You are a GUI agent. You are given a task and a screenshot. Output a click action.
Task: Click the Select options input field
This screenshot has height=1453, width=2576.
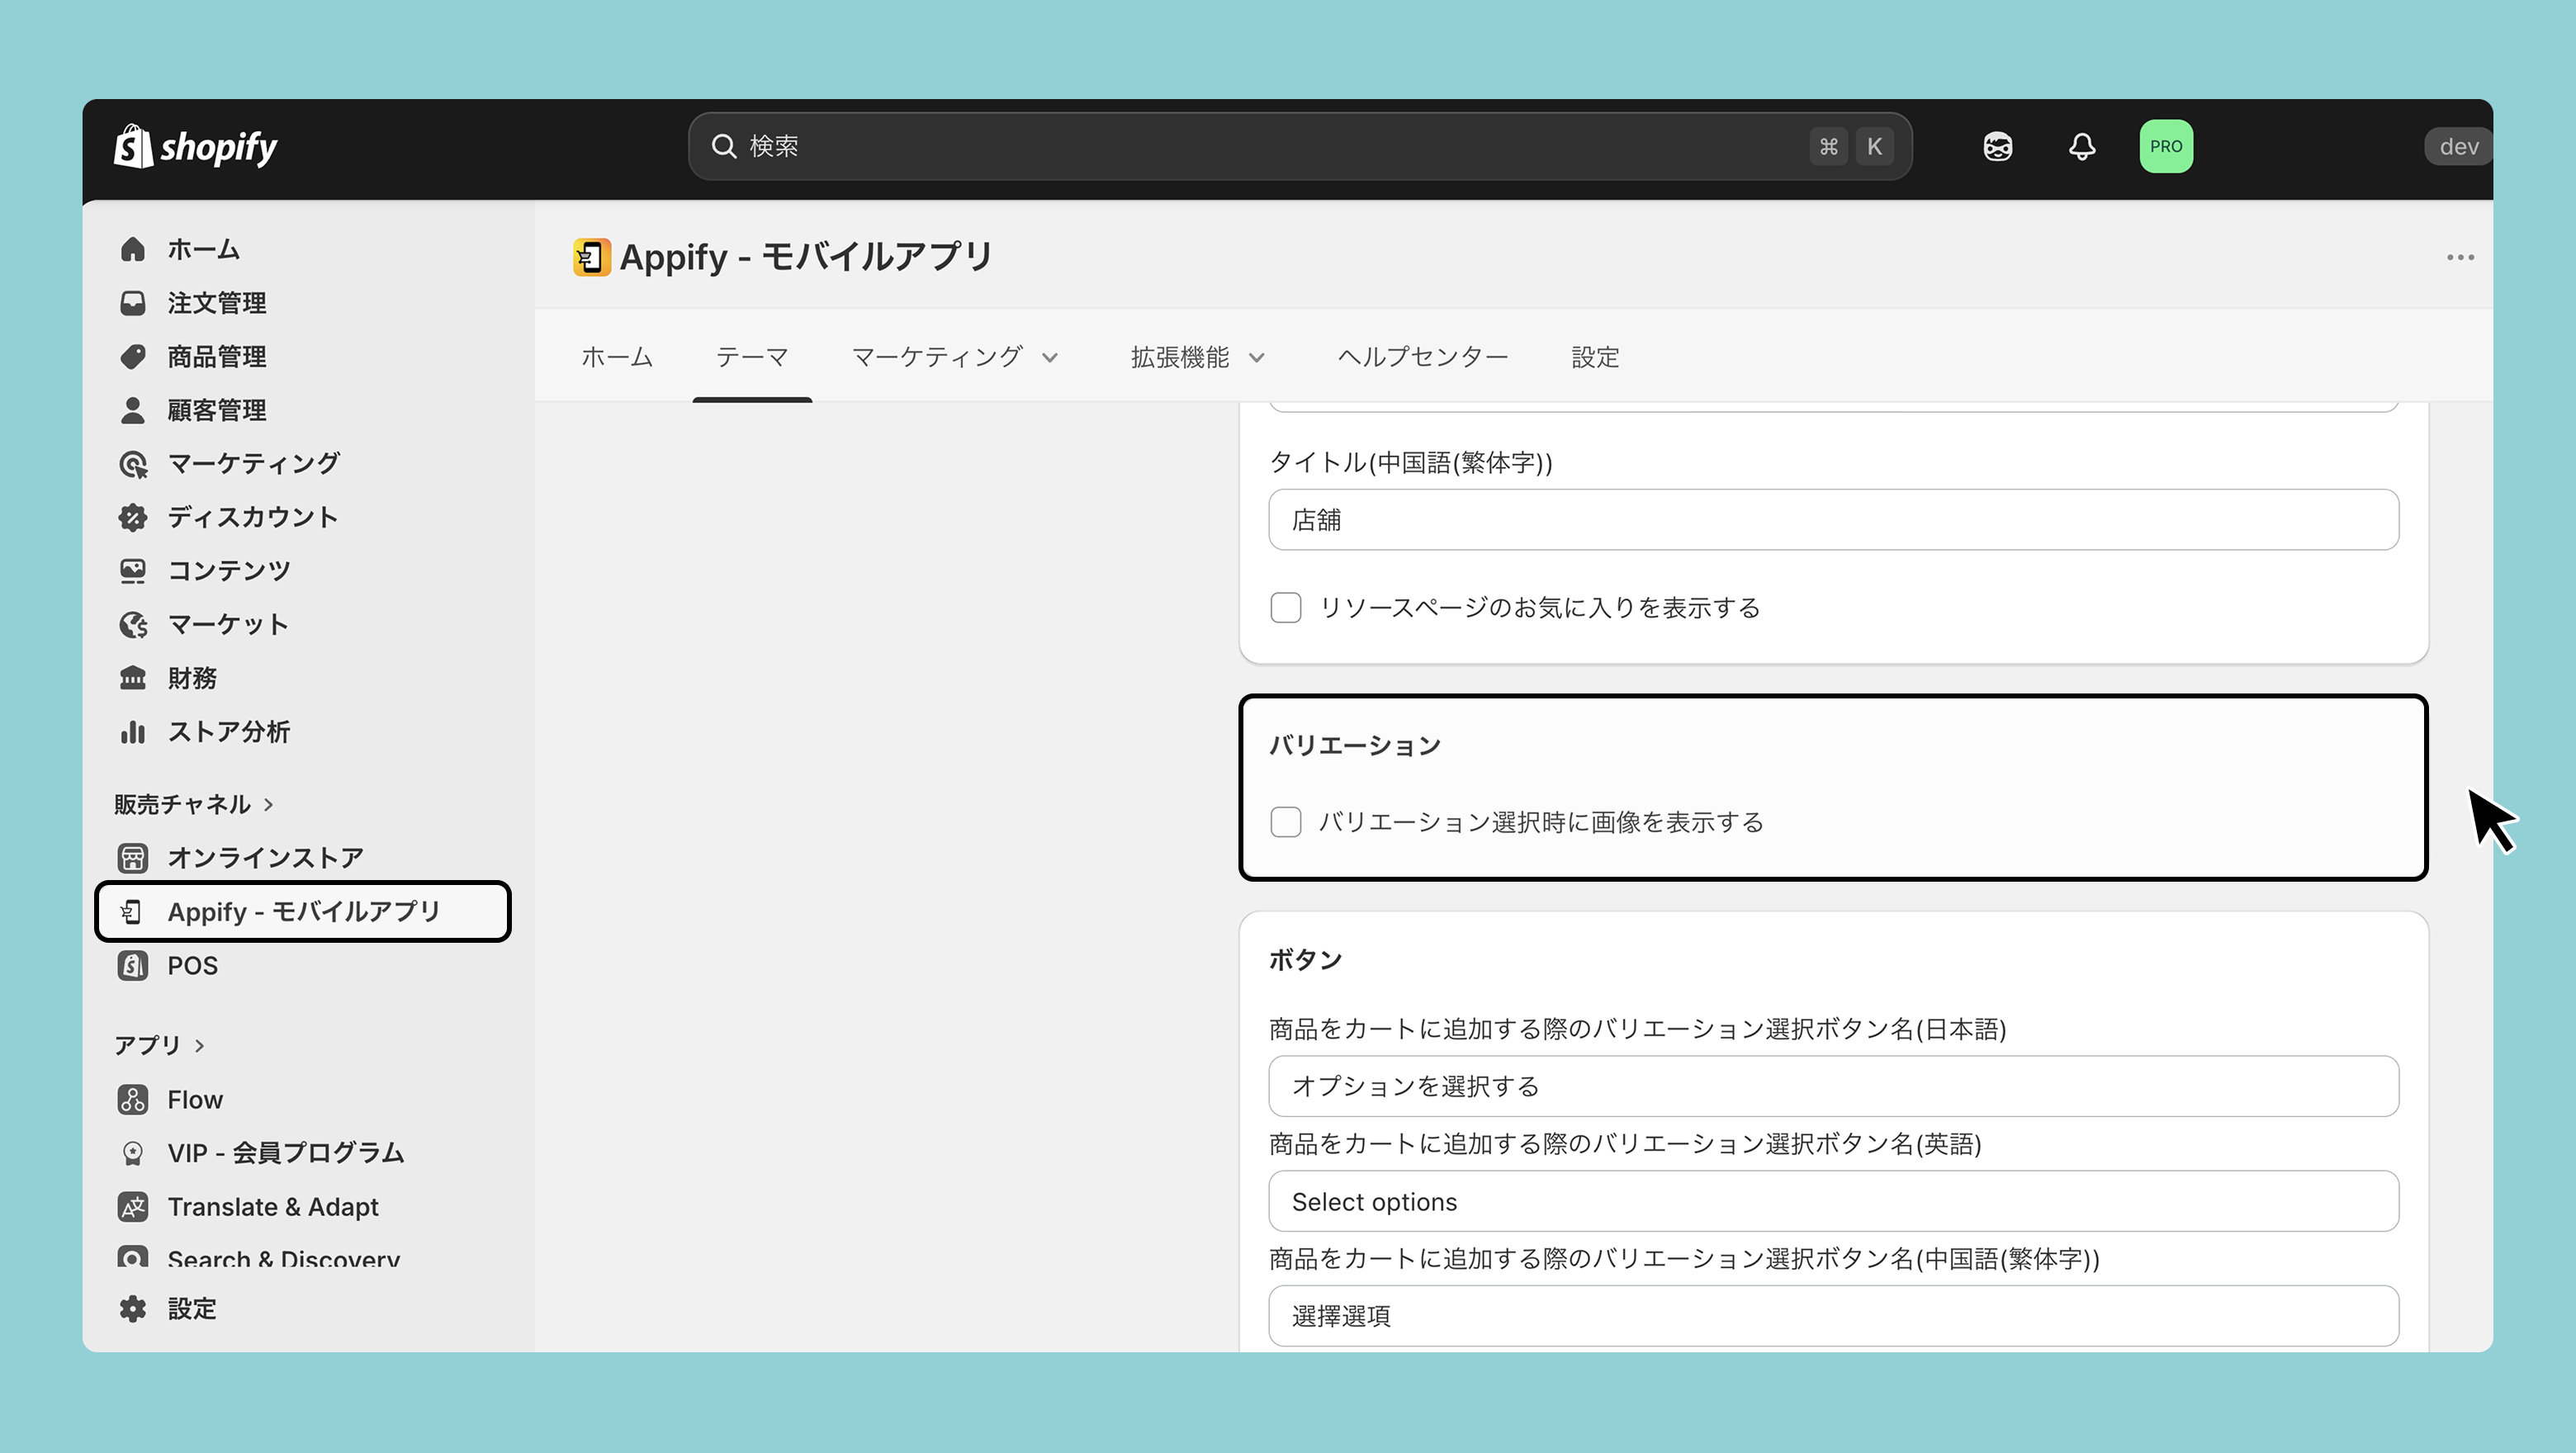[1833, 1201]
